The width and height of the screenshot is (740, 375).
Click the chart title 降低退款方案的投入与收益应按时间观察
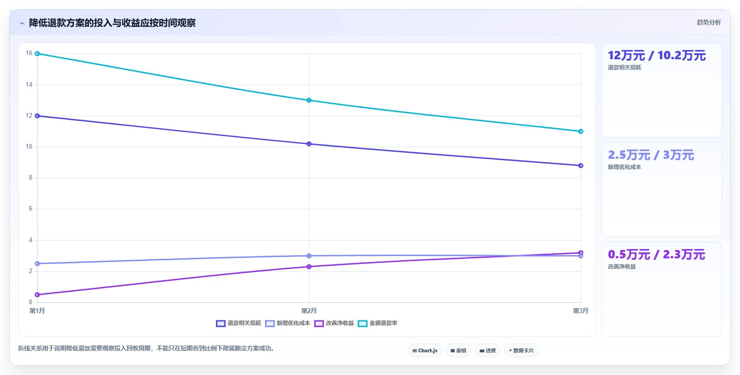coord(112,23)
